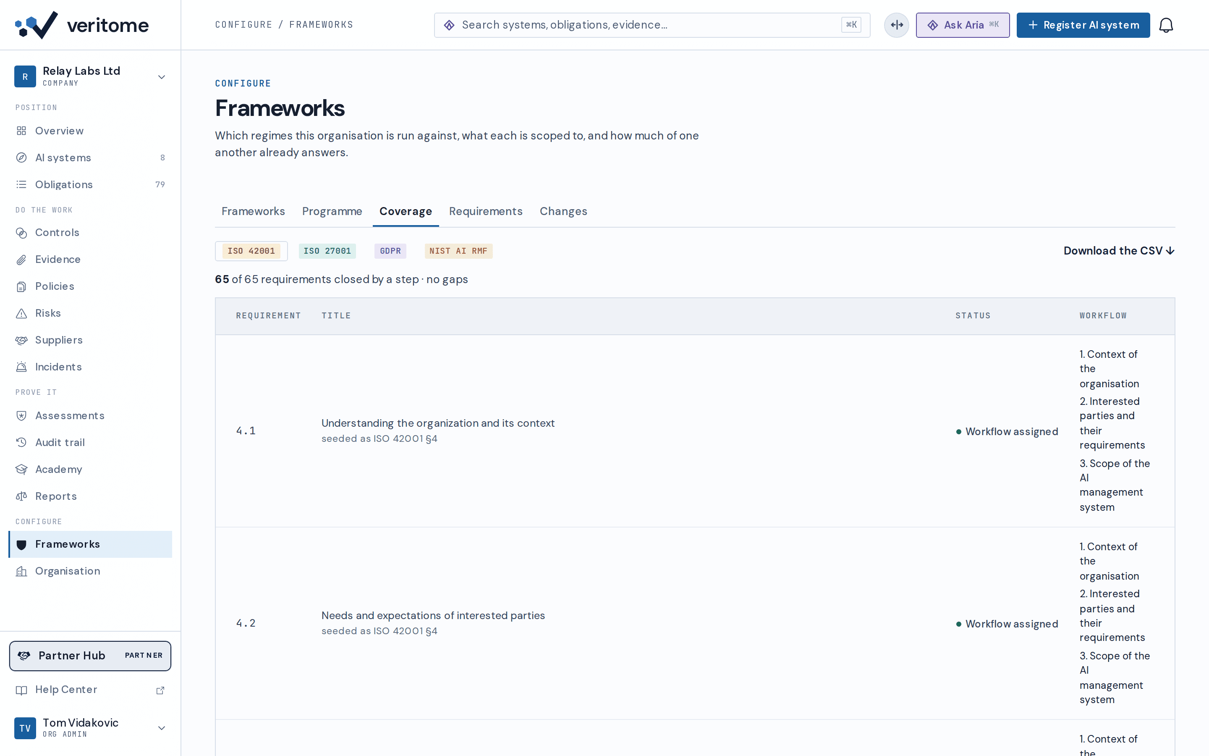
Task: Focus the search systems input field
Action: [652, 25]
